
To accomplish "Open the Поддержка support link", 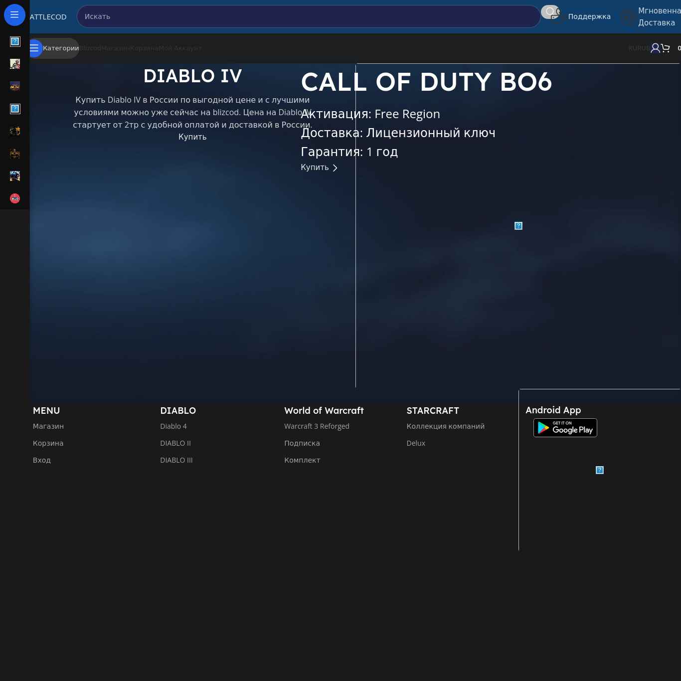I will coord(589,16).
